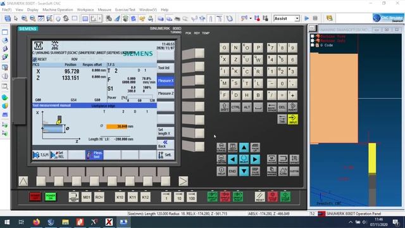
Task: Click the red CYCLE STOP key
Action: click(x=273, y=197)
